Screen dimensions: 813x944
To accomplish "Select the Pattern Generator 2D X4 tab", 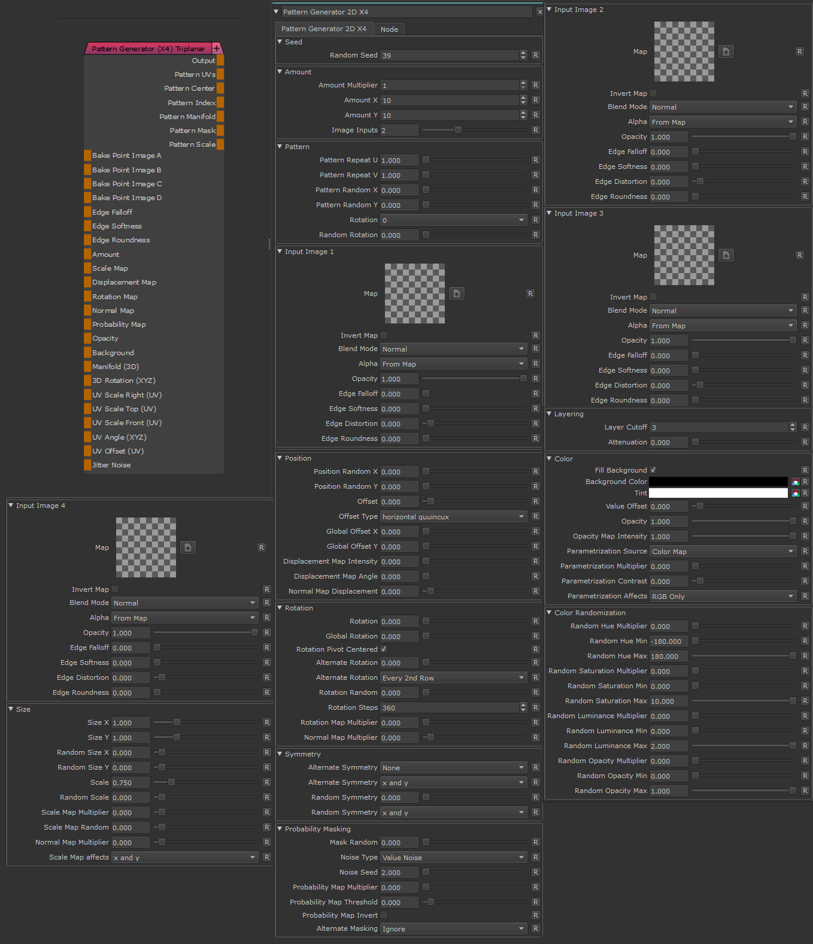I will [x=324, y=29].
